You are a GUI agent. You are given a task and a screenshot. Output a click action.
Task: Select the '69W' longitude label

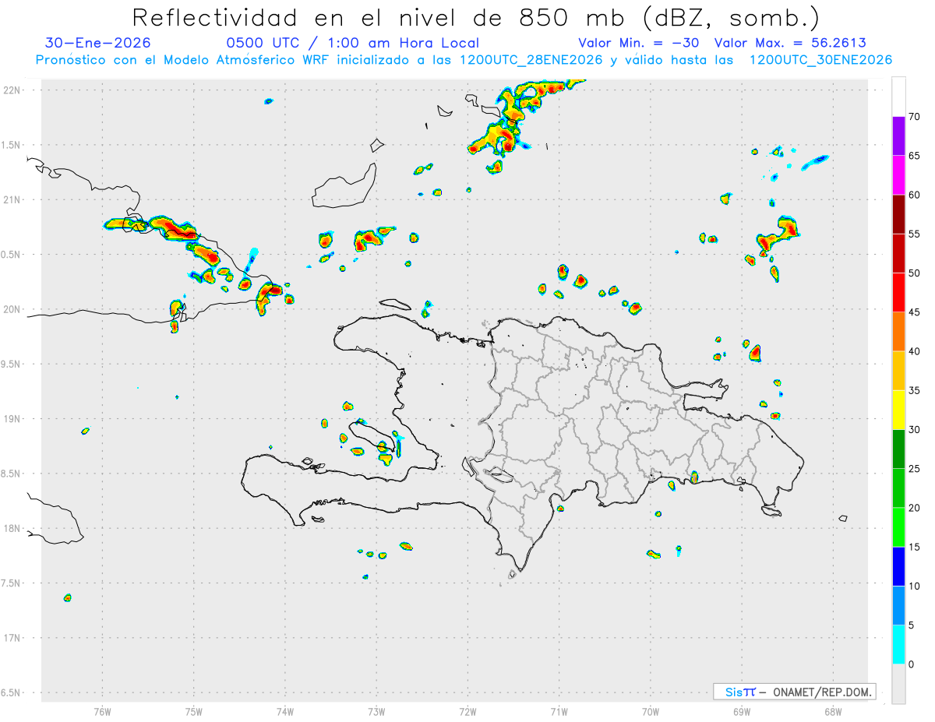(x=742, y=711)
